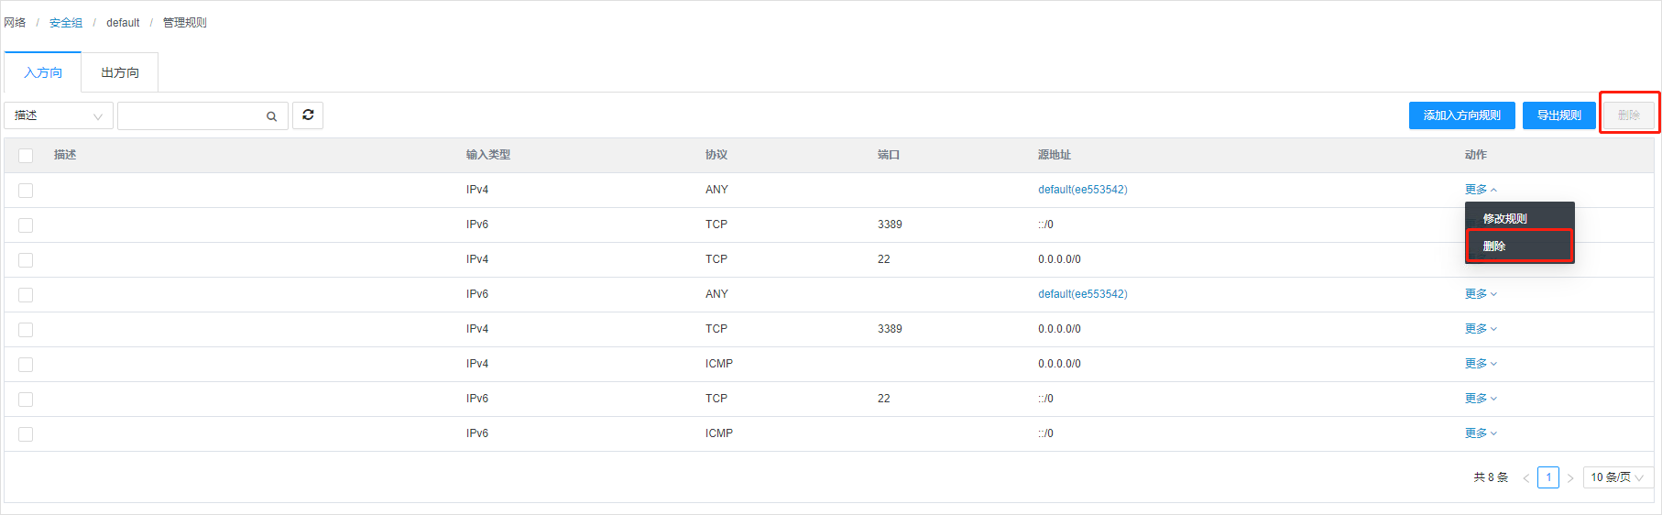Click 0.0.0.0/0 source in IPv4 ICMP row
1662x515 pixels.
tap(1059, 364)
